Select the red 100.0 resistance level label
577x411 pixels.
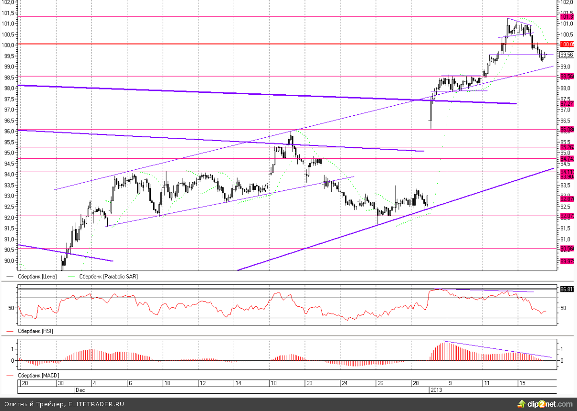tap(567, 44)
